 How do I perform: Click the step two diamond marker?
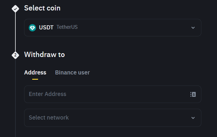(x=15, y=55)
